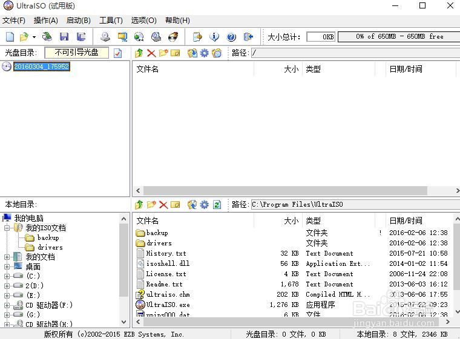Click the gear settings icon in image pane toolbar
Viewport: 460px width, 339px height.
pos(205,53)
